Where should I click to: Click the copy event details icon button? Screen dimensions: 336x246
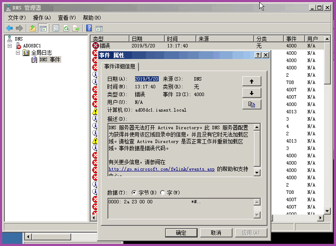pos(252,105)
